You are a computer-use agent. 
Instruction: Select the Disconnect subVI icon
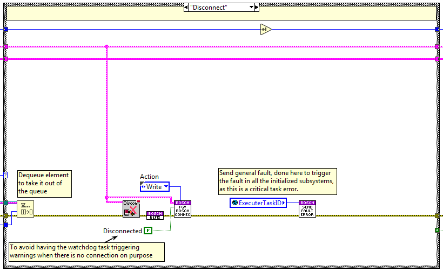tap(131, 208)
